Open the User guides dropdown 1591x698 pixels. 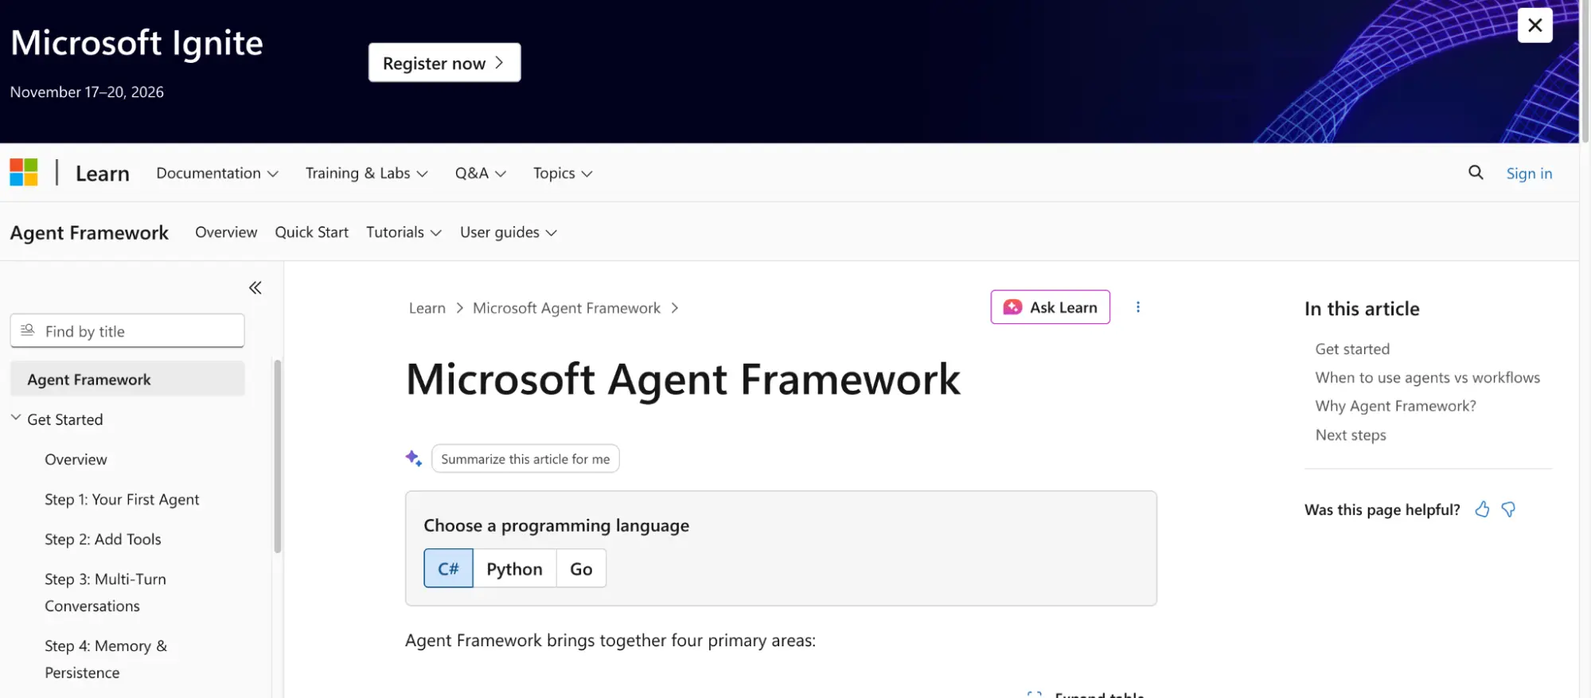(x=509, y=232)
